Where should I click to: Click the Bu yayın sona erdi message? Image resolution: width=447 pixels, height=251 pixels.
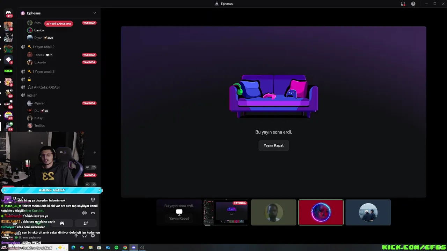pos(273,132)
